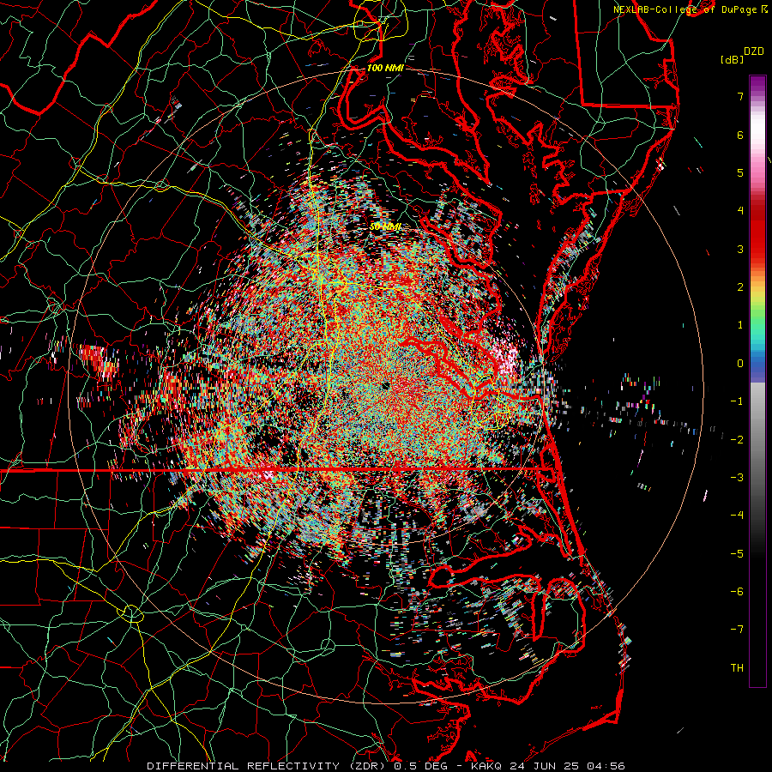Click the DZD product label
The image size is (772, 772).
754,51
